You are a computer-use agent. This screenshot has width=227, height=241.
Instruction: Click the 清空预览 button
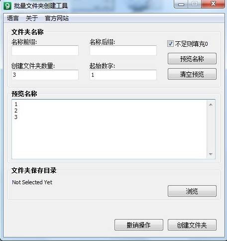pos(192,74)
